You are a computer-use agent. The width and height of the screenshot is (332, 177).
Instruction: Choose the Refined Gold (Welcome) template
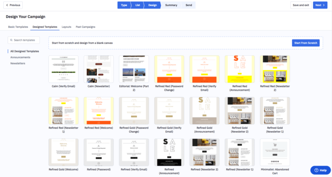coord(64,152)
